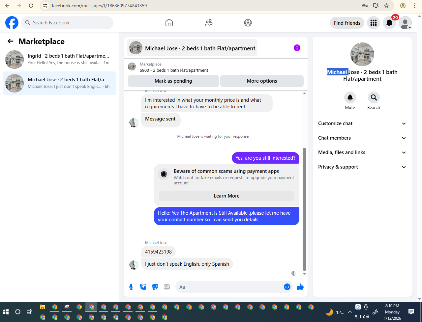
Task: Click the Facebook logo
Action: tap(12, 23)
